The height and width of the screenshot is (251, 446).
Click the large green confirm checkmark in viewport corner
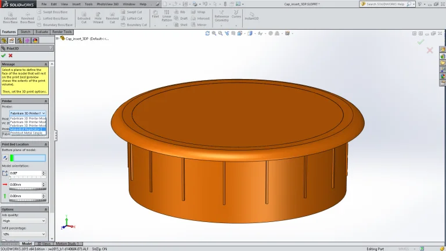point(420,42)
